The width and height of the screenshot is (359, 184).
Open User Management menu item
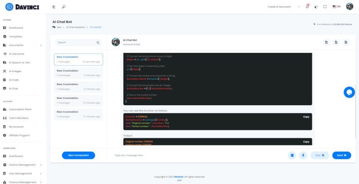pos(20,174)
